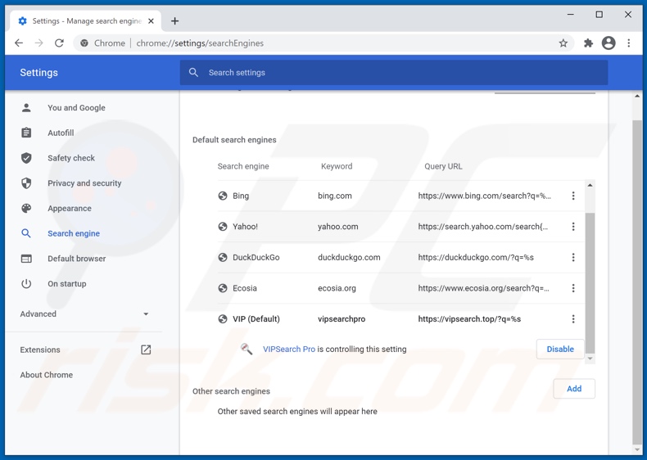Open You and Google section
Screen dimensions: 647x460
click(x=76, y=108)
